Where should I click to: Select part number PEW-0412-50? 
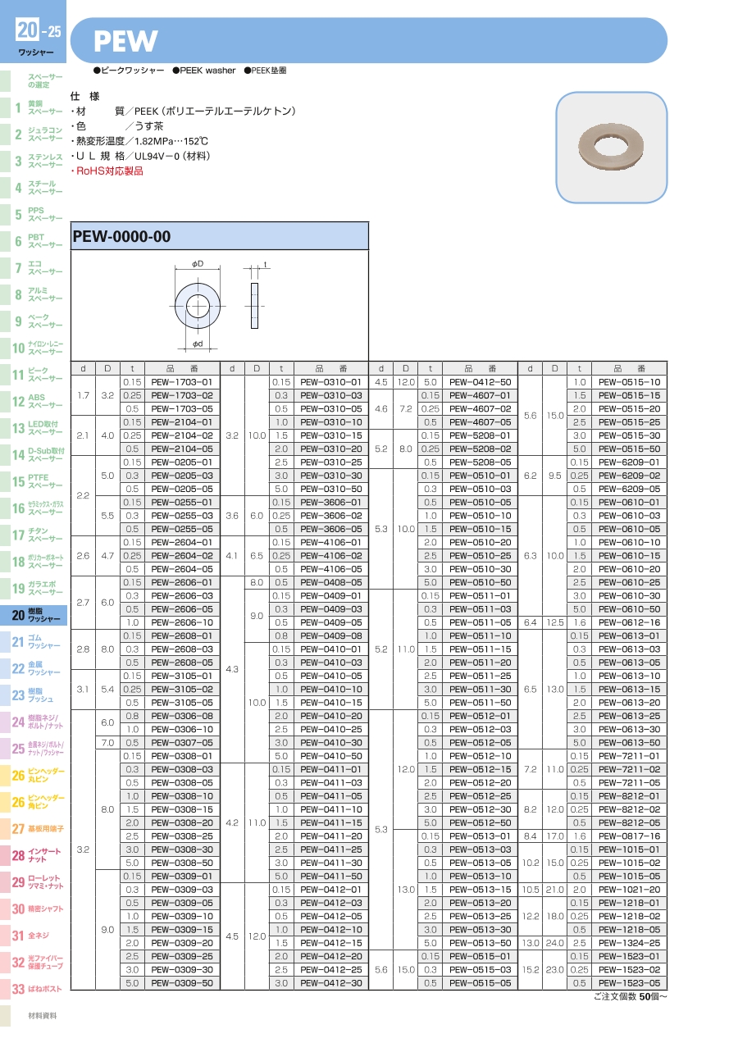(x=480, y=382)
